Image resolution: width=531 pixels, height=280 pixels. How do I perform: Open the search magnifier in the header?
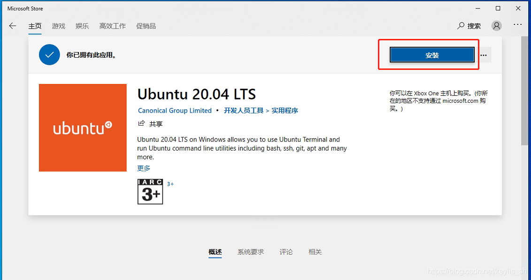(461, 26)
